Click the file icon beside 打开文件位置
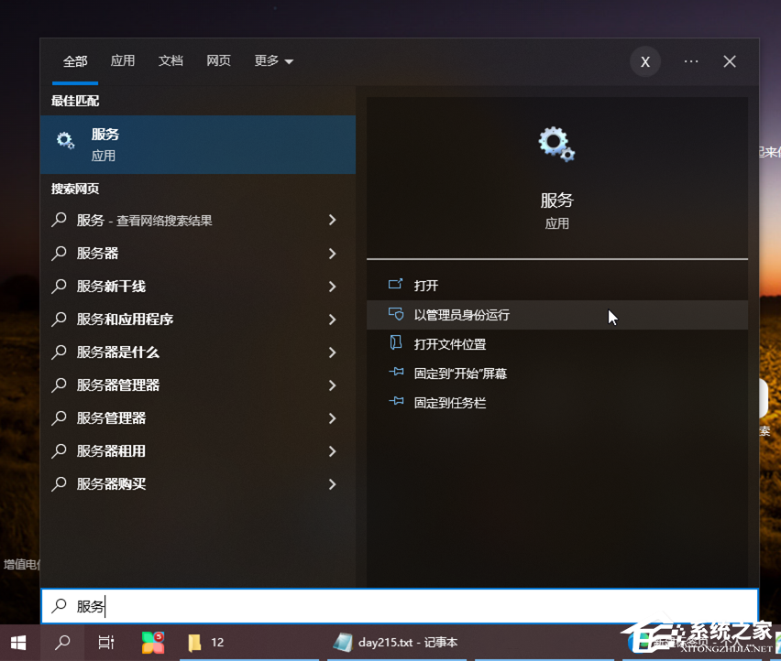 (x=396, y=342)
